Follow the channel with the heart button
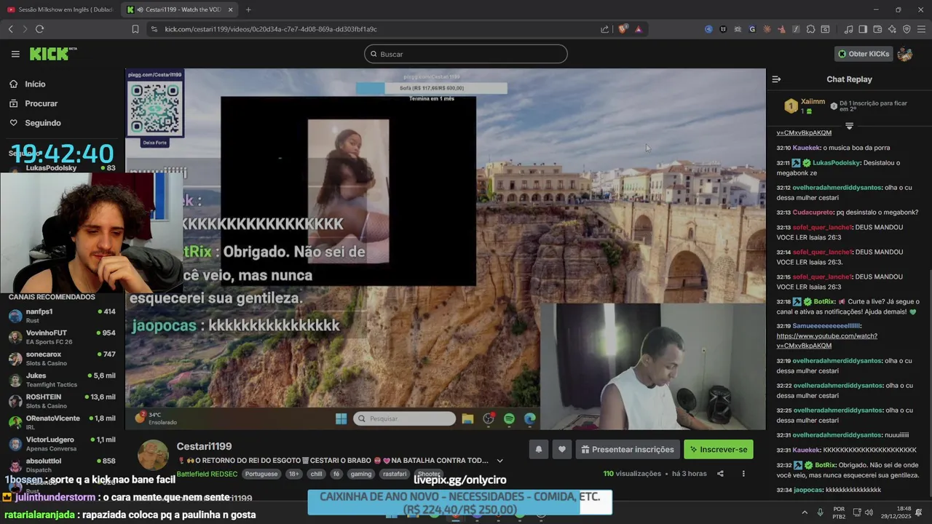The image size is (932, 524). pos(561,449)
